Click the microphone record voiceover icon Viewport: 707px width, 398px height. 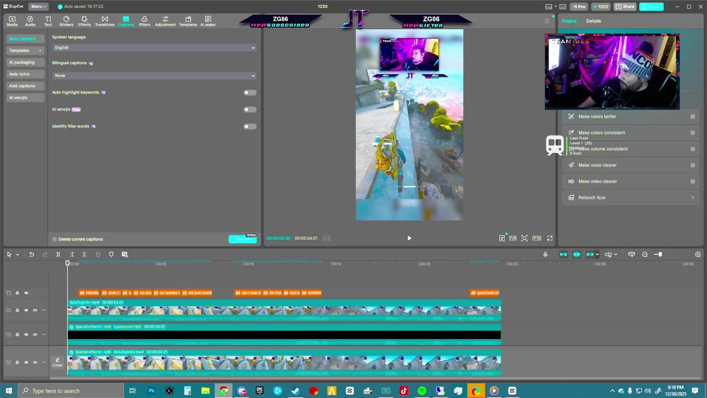(545, 254)
